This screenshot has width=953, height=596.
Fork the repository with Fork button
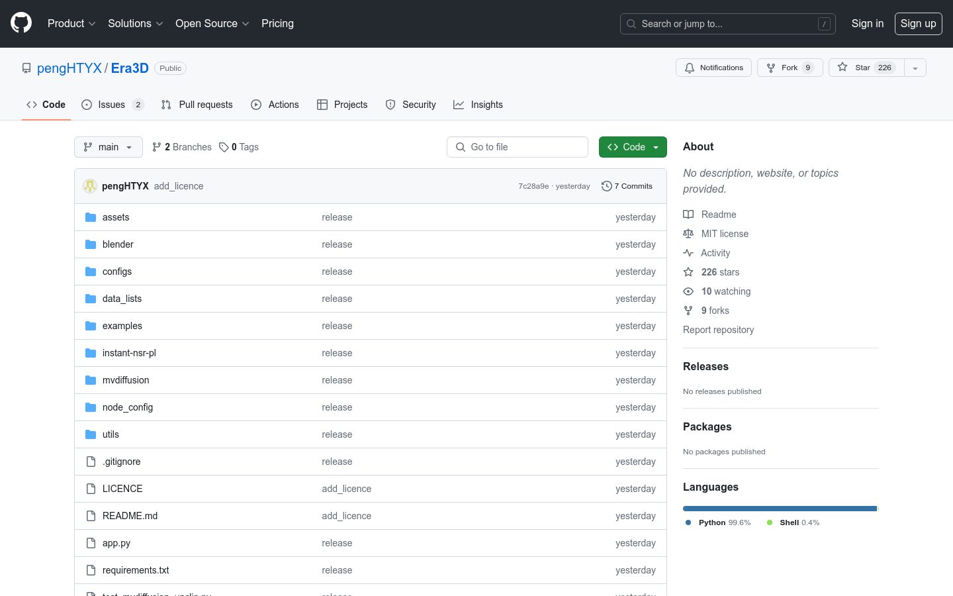pos(790,68)
